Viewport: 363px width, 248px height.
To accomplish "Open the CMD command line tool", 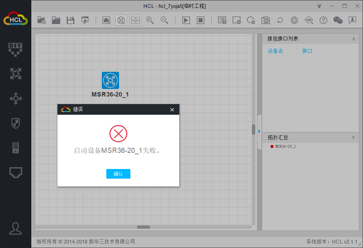I will [x=309, y=20].
